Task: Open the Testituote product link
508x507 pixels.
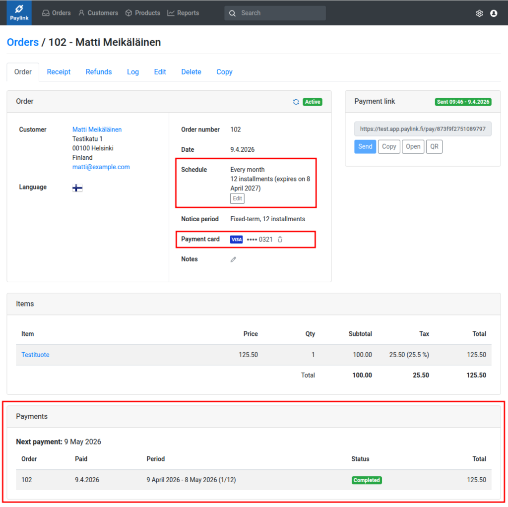Action: 35,355
